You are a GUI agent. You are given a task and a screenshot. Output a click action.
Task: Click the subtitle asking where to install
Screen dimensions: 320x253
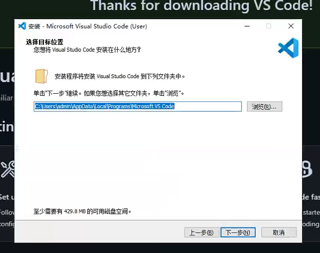[87, 50]
